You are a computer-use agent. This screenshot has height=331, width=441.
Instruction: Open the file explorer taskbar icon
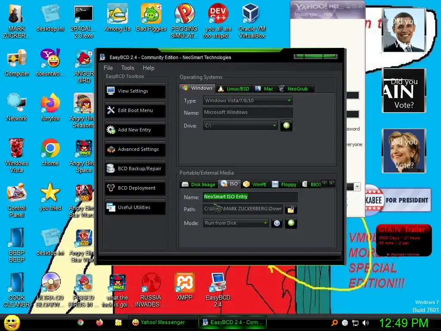pyautogui.click(x=118, y=322)
